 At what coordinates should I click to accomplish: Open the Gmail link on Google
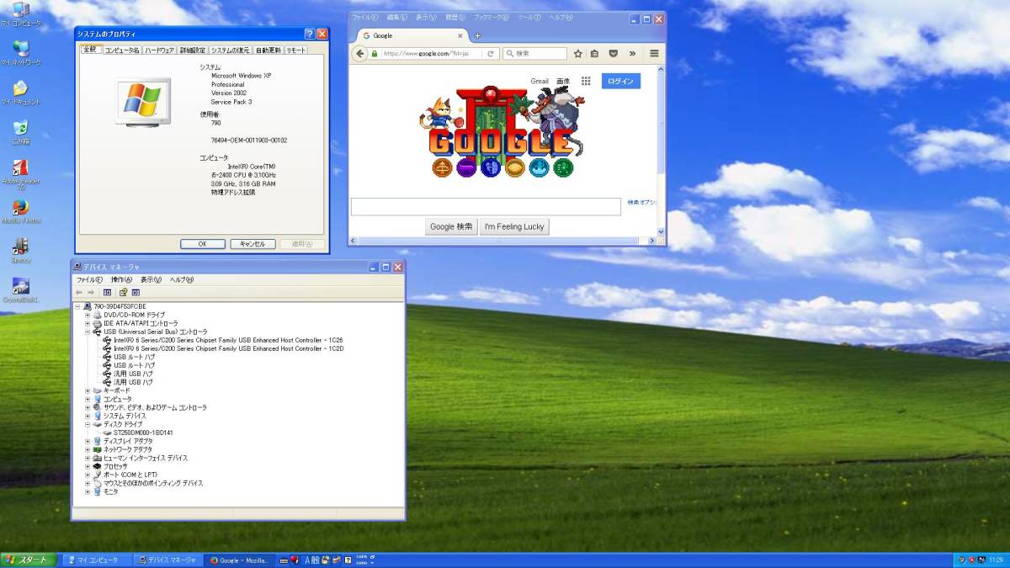tap(540, 81)
